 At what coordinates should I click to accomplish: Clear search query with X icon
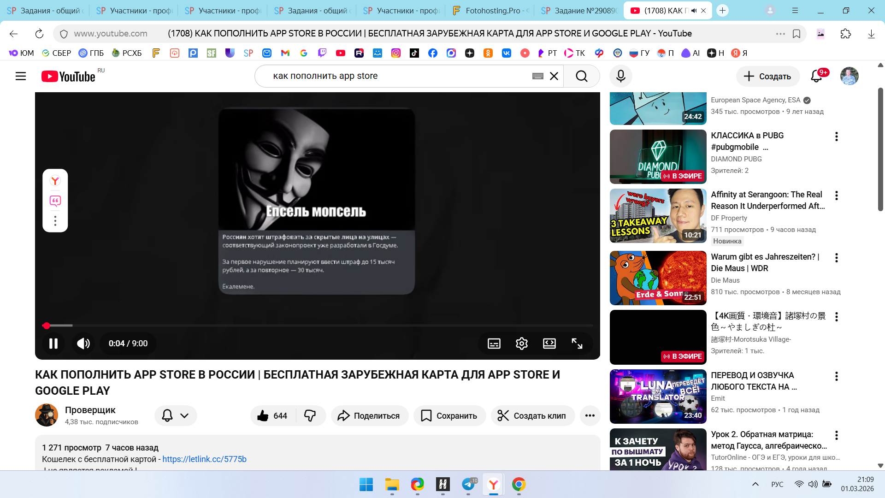coord(554,76)
